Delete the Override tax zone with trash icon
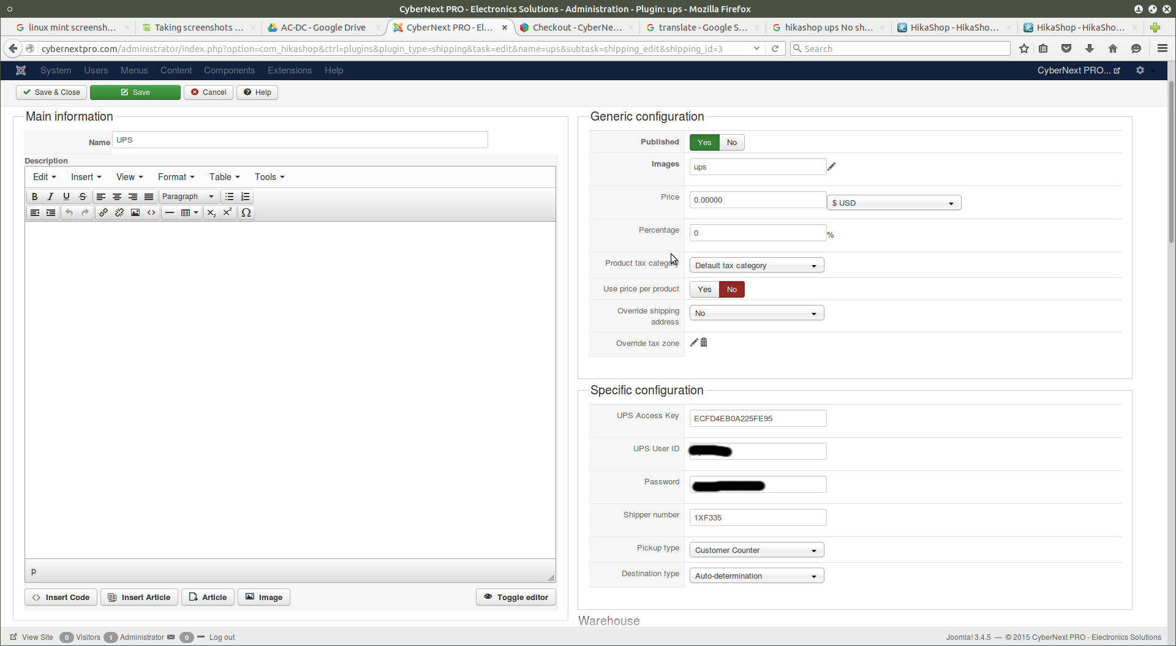1176x646 pixels. [x=704, y=342]
